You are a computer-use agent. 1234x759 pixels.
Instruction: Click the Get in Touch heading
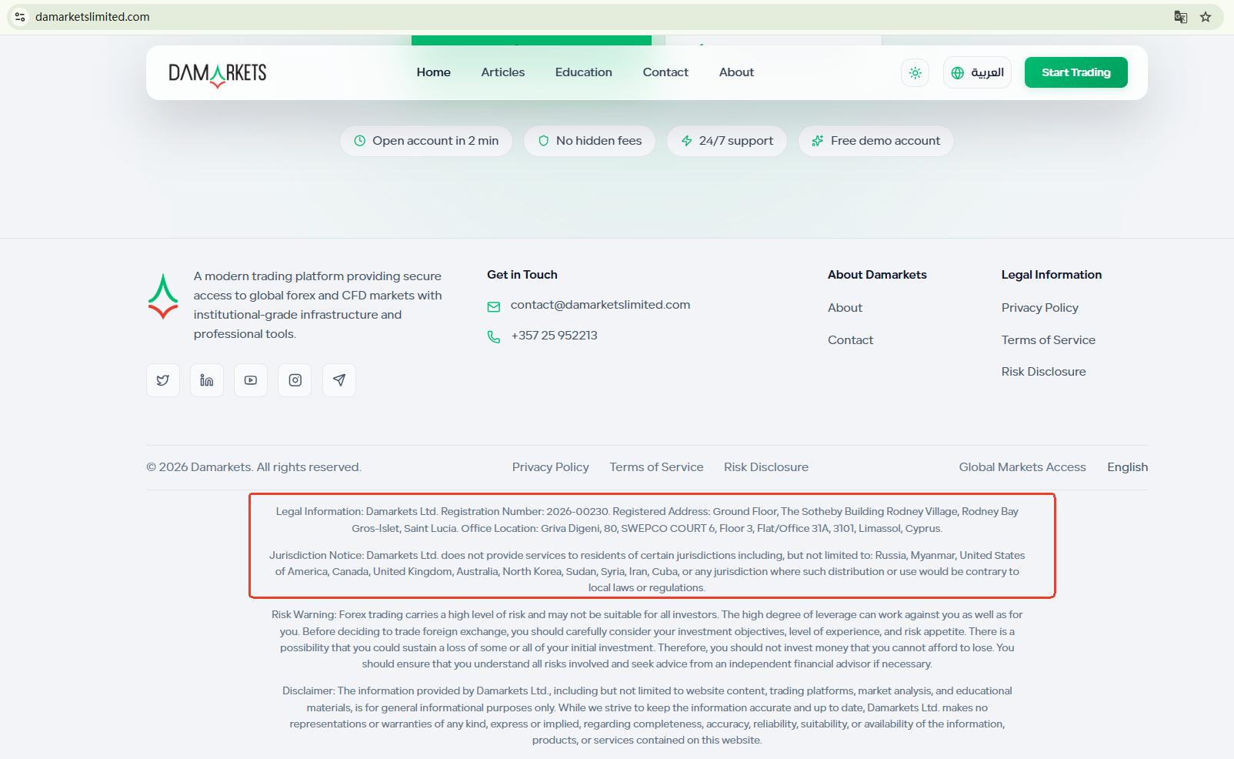522,275
